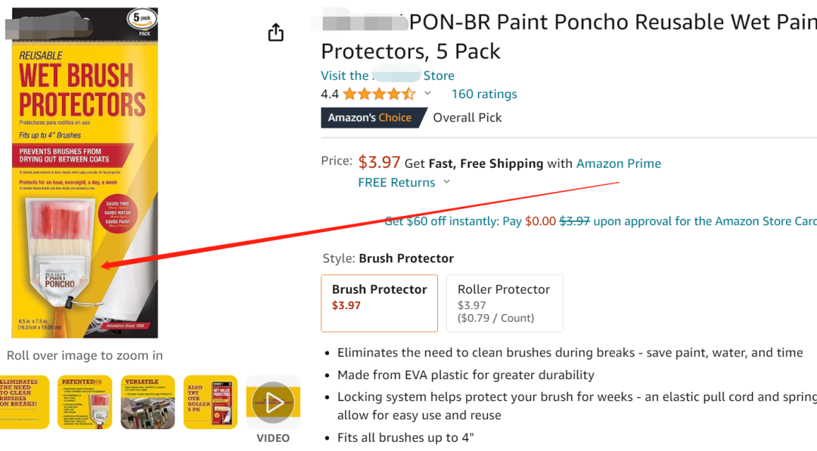This screenshot has height=451, width=817.
Task: Show the 'Patented' product thumbnail
Action: click(x=85, y=402)
